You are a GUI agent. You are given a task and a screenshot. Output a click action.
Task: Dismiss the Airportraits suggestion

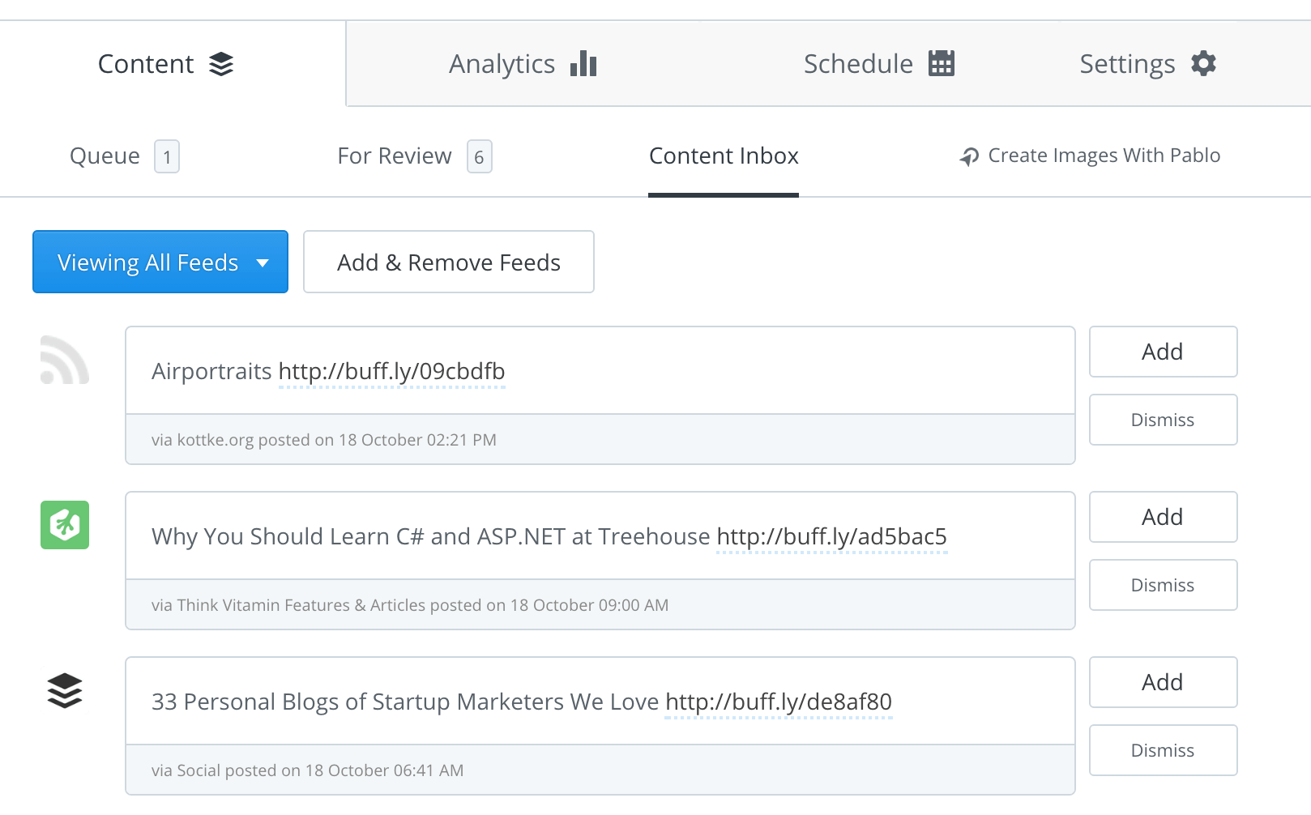pos(1163,420)
